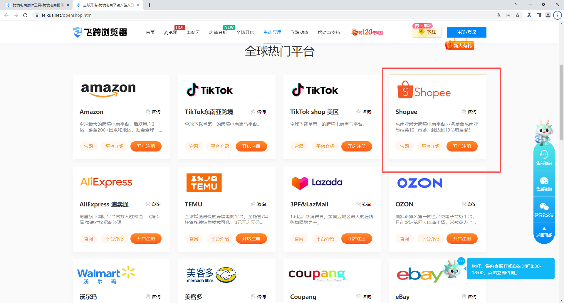
Task: Click 咨询 on Shopee card
Action: (469, 112)
